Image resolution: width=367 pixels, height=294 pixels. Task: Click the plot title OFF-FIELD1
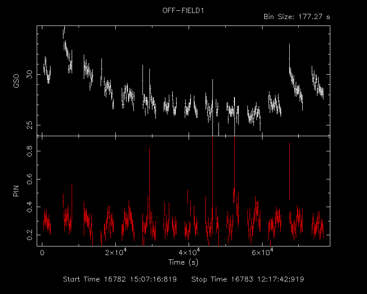(x=183, y=11)
